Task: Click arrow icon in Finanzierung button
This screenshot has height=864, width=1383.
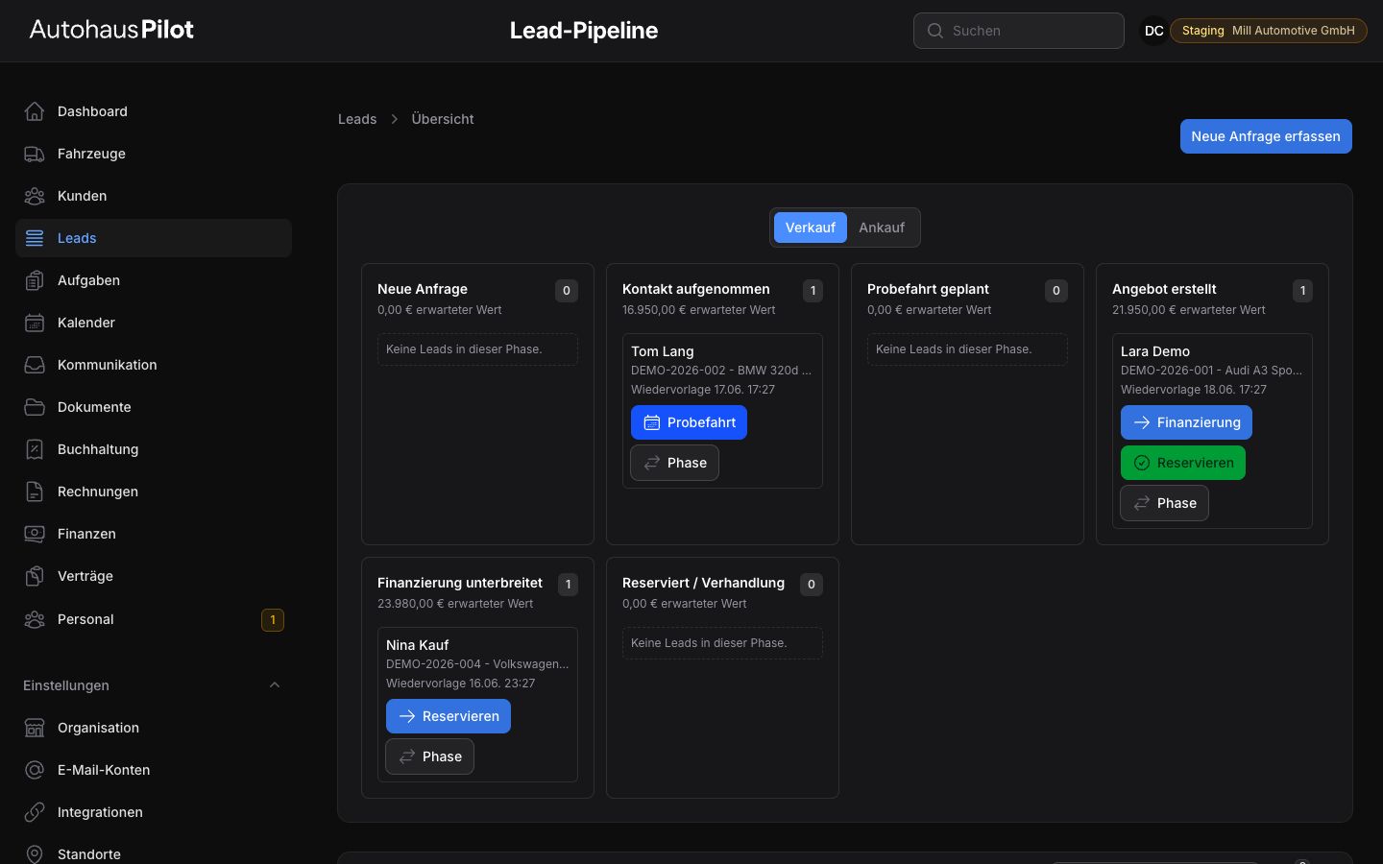Action: [x=1141, y=422]
